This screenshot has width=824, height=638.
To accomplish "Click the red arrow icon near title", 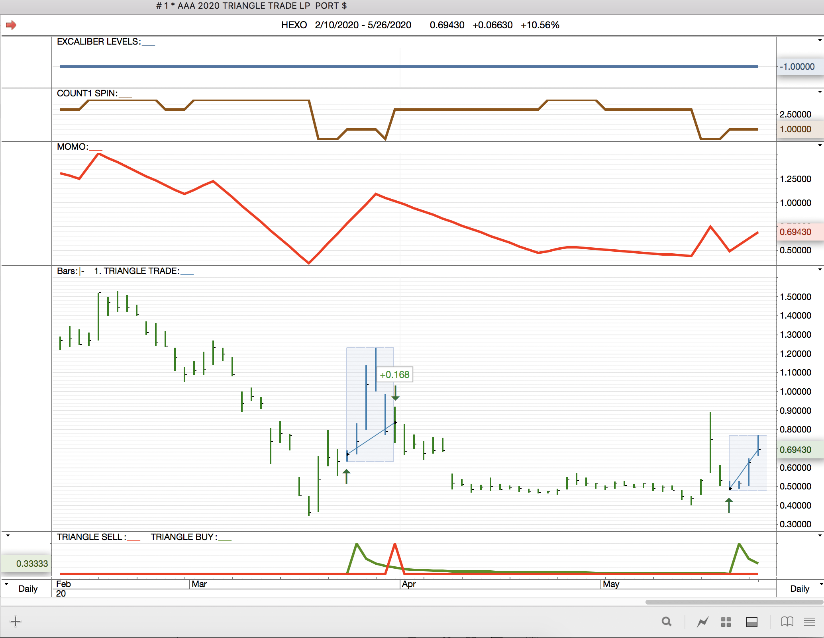I will (x=11, y=25).
